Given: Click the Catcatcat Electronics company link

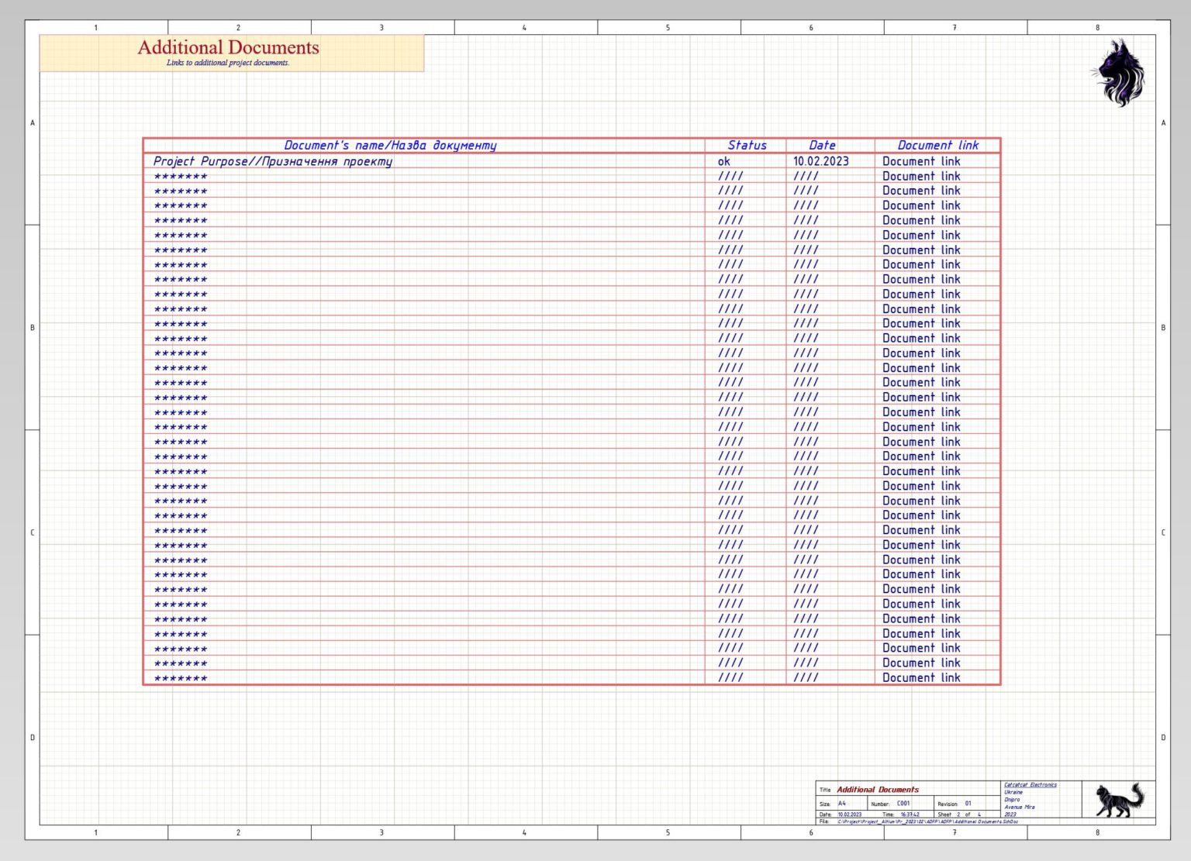Looking at the screenshot, I should [1030, 785].
